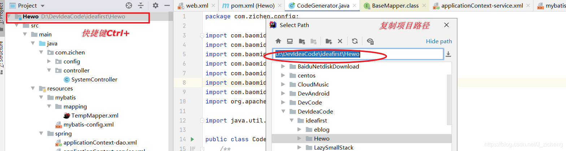Close the pom.xml (Hewo) tab
566x151 pixels.
point(279,5)
